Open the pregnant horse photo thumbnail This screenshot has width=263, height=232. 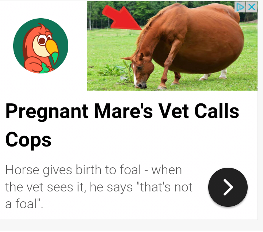172,46
